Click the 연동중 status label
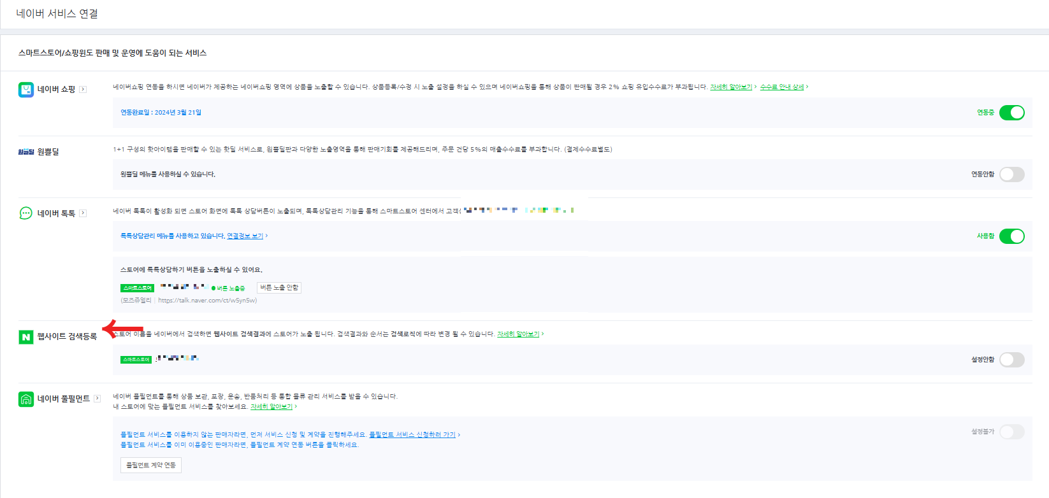 (x=985, y=112)
